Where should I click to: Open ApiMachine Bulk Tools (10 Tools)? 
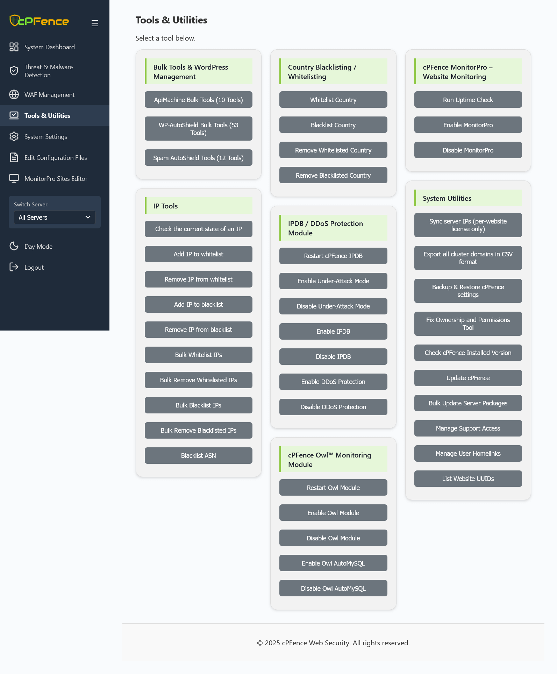[x=199, y=100]
